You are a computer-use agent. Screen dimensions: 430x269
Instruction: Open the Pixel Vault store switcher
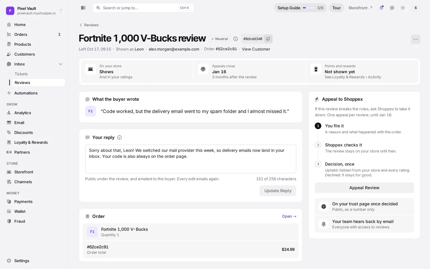[x=34, y=10]
